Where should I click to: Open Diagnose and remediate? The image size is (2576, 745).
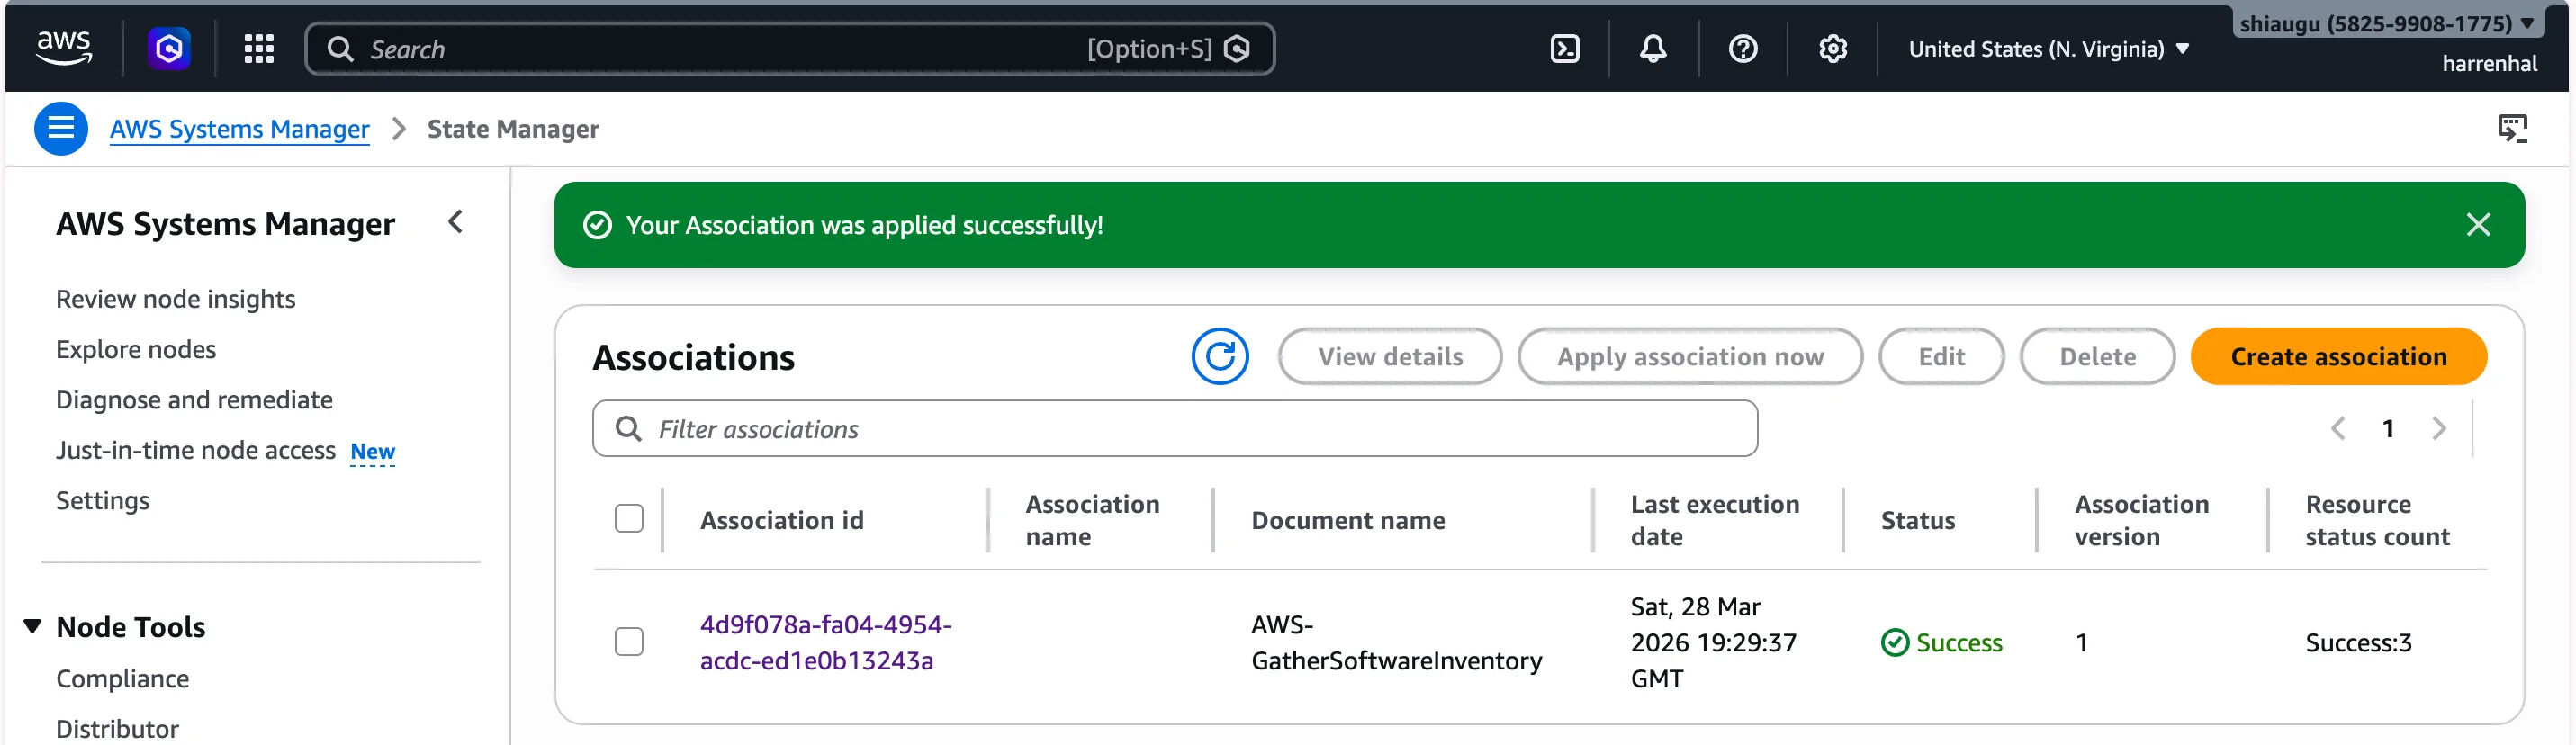pyautogui.click(x=194, y=400)
